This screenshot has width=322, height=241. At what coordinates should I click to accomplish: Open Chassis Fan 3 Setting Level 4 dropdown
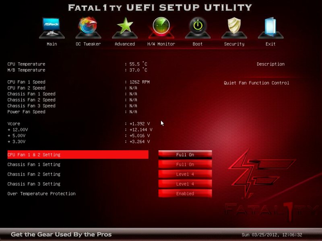pyautogui.click(x=185, y=184)
